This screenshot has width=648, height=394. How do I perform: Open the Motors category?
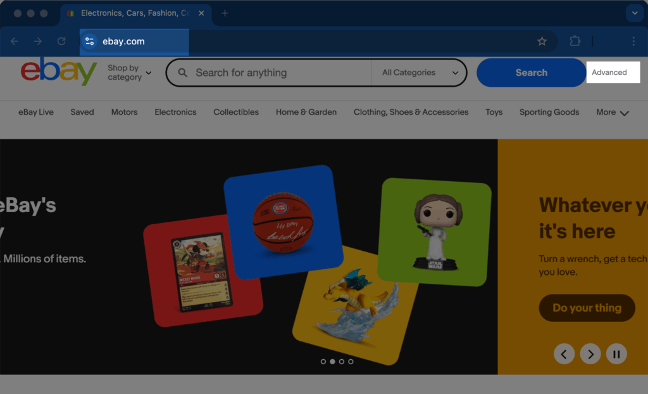click(x=124, y=112)
